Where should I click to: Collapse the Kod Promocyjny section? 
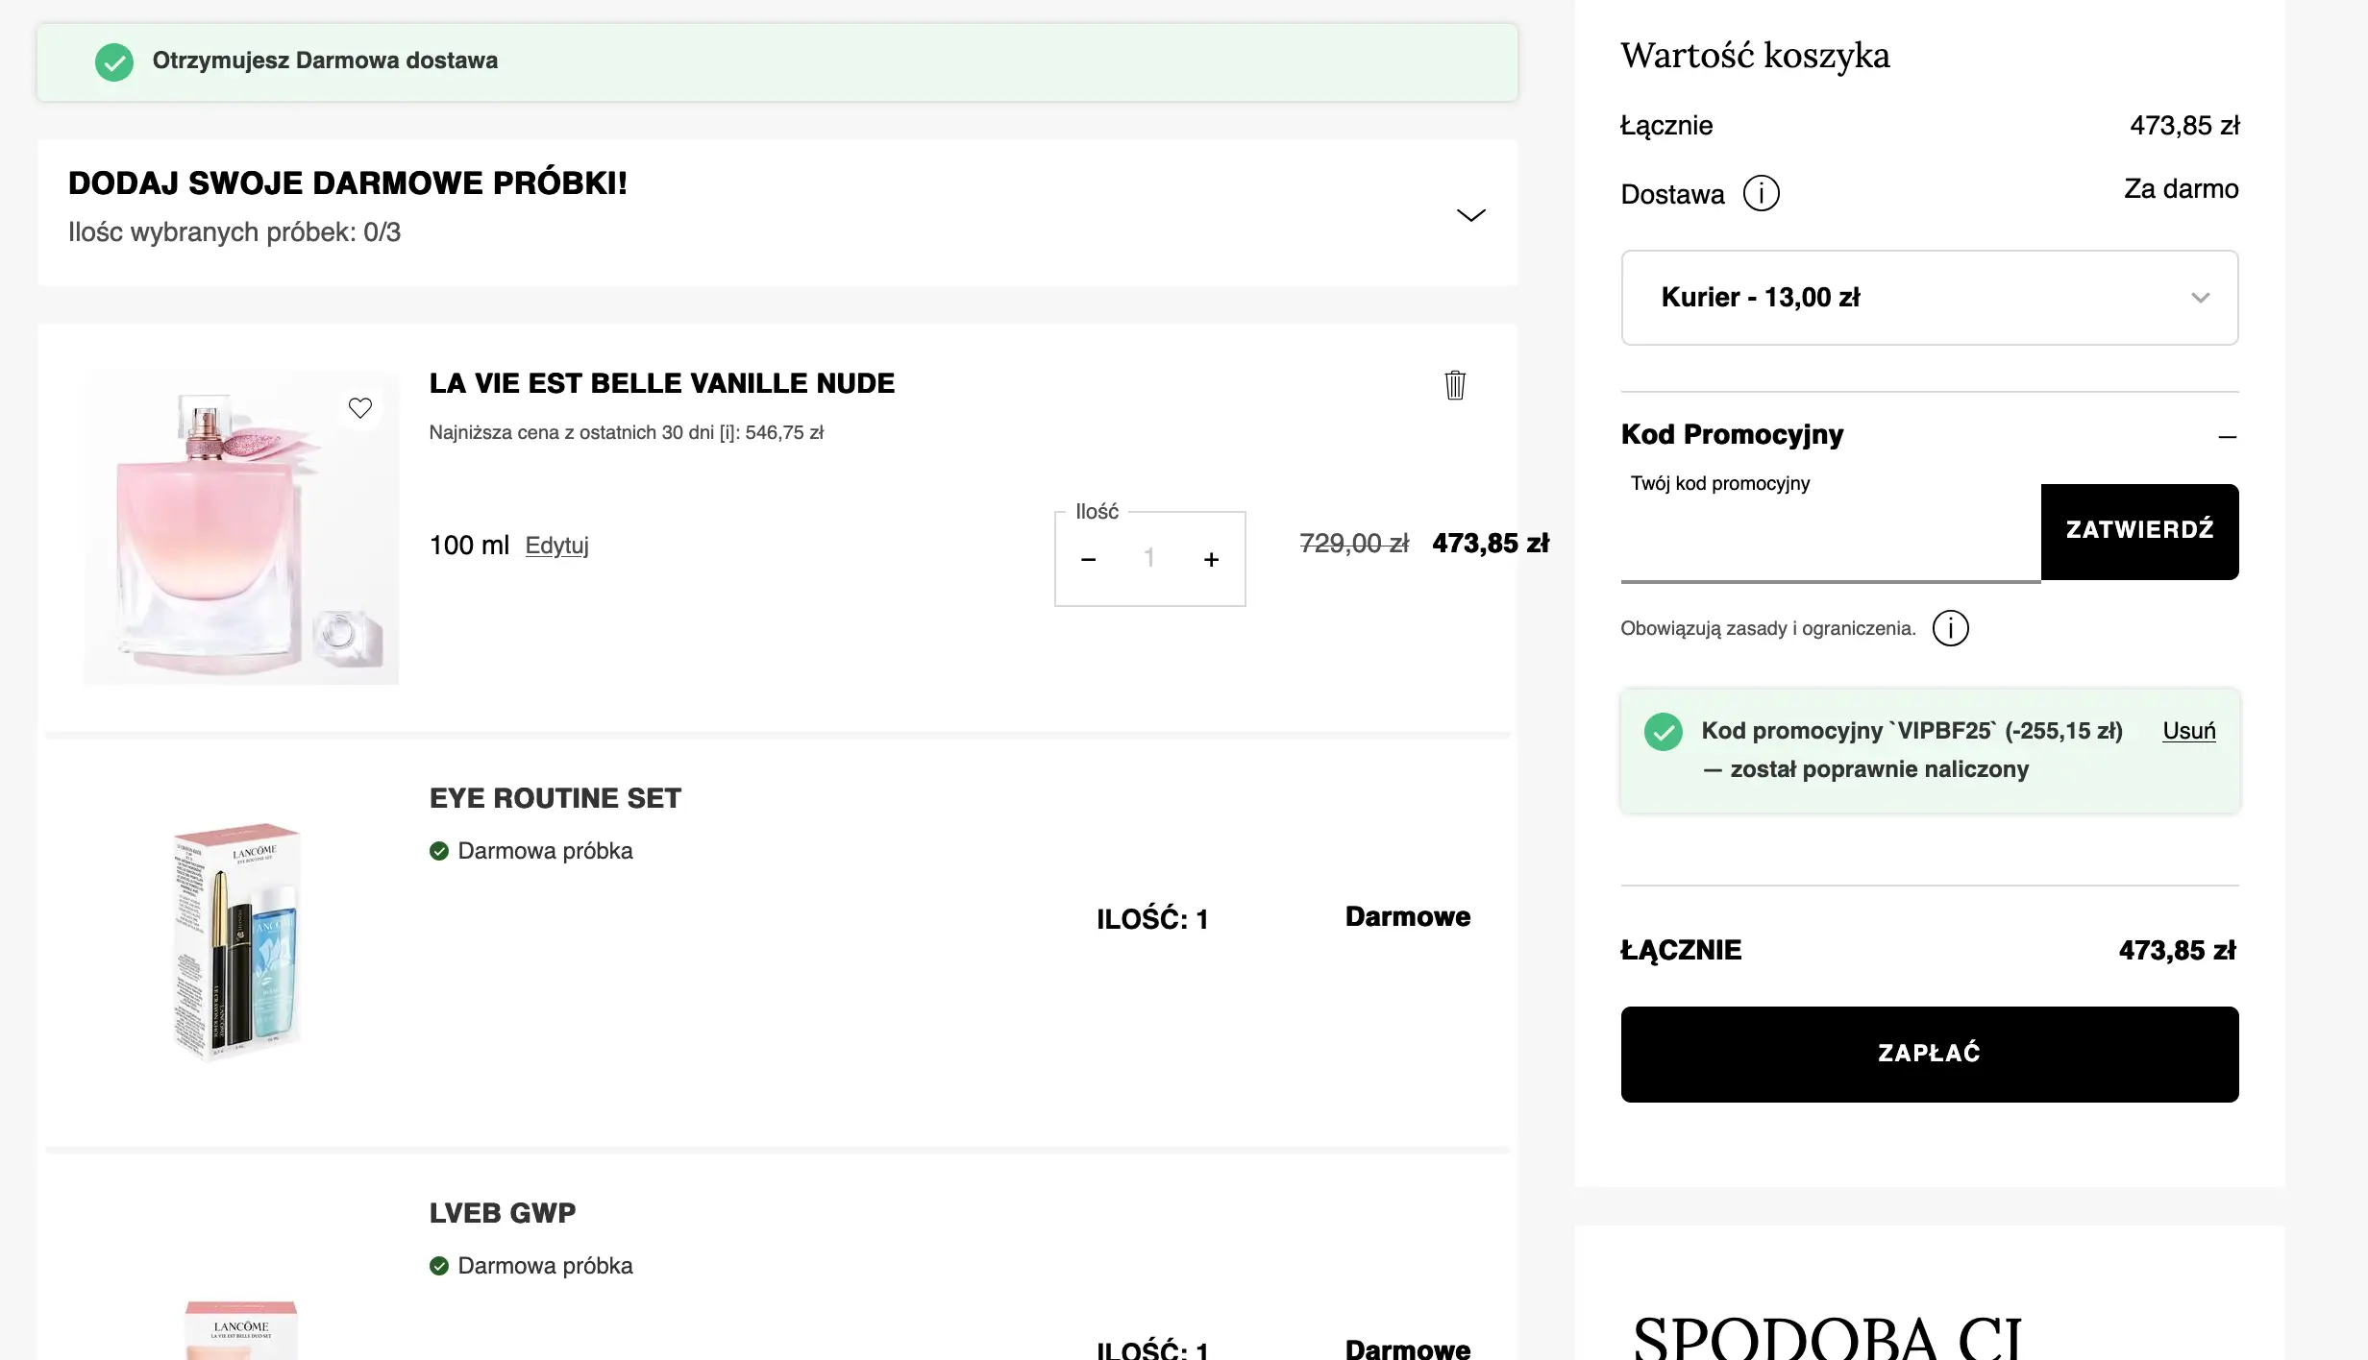tap(2227, 436)
